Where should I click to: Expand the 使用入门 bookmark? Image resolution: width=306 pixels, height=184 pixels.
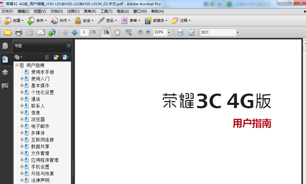point(22,79)
